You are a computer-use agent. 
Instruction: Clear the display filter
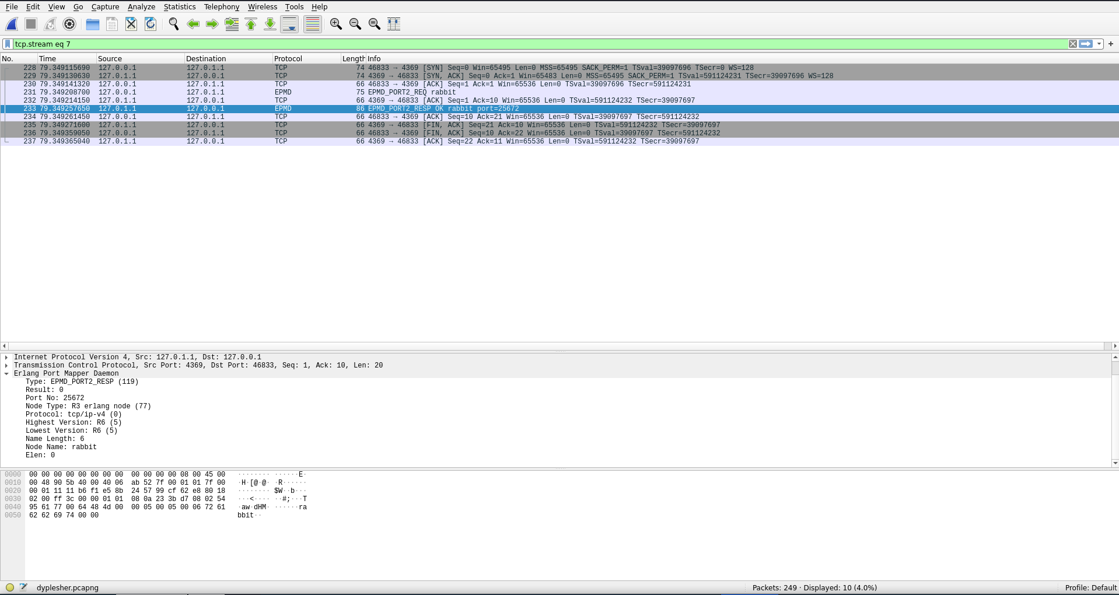point(1072,44)
